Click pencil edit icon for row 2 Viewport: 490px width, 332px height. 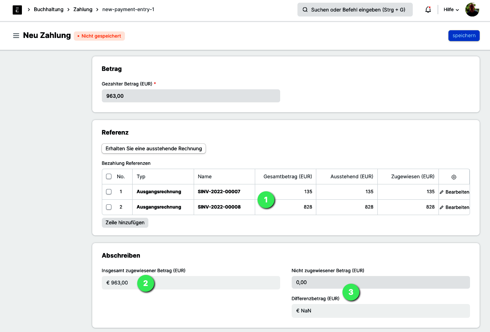pos(442,207)
